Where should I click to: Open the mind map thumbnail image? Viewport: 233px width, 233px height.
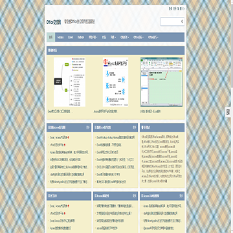69,82
